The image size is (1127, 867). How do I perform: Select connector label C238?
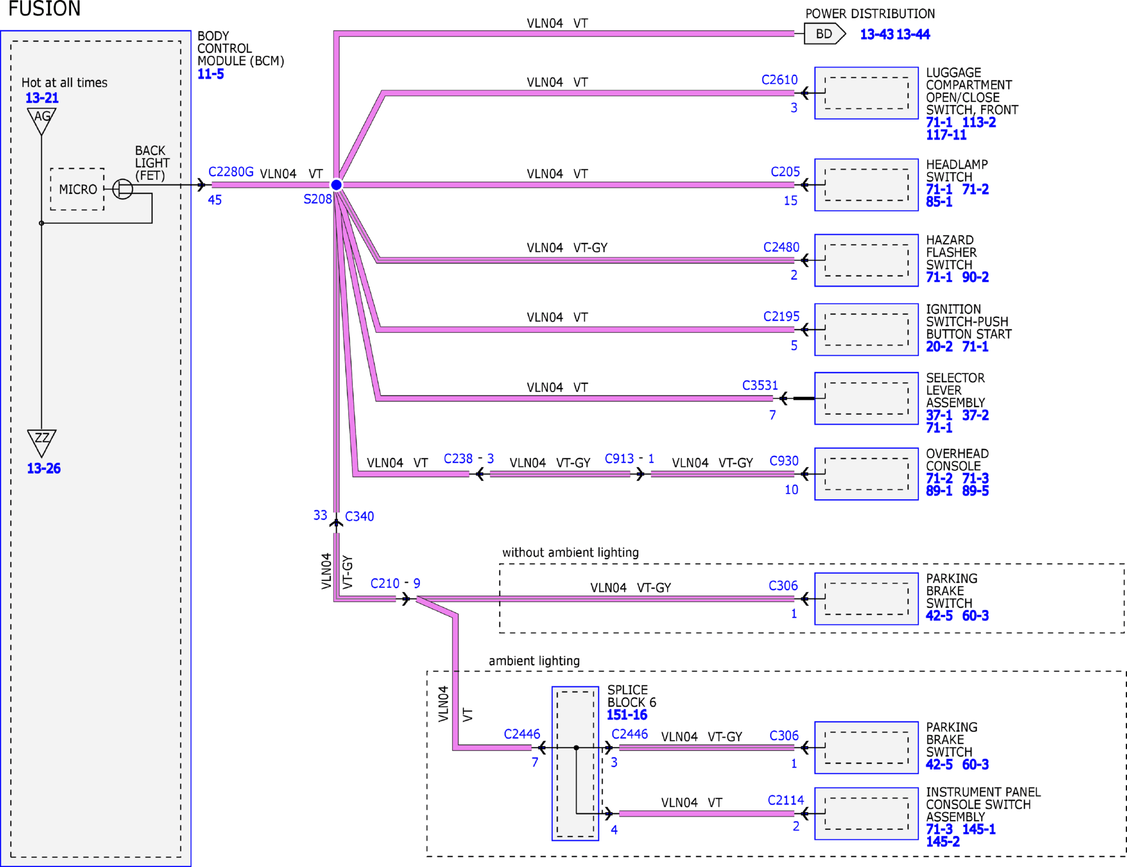[x=458, y=458]
